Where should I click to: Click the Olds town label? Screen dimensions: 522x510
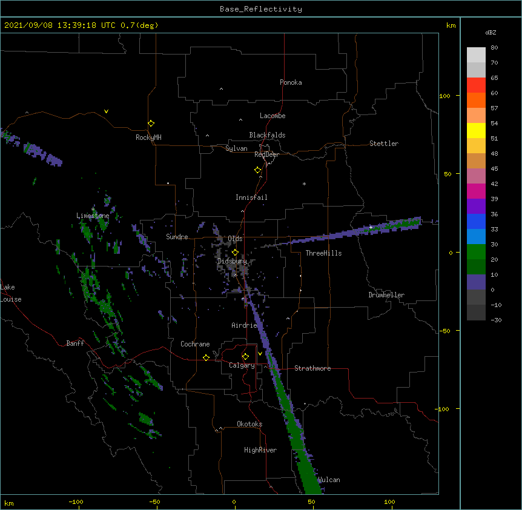point(235,239)
